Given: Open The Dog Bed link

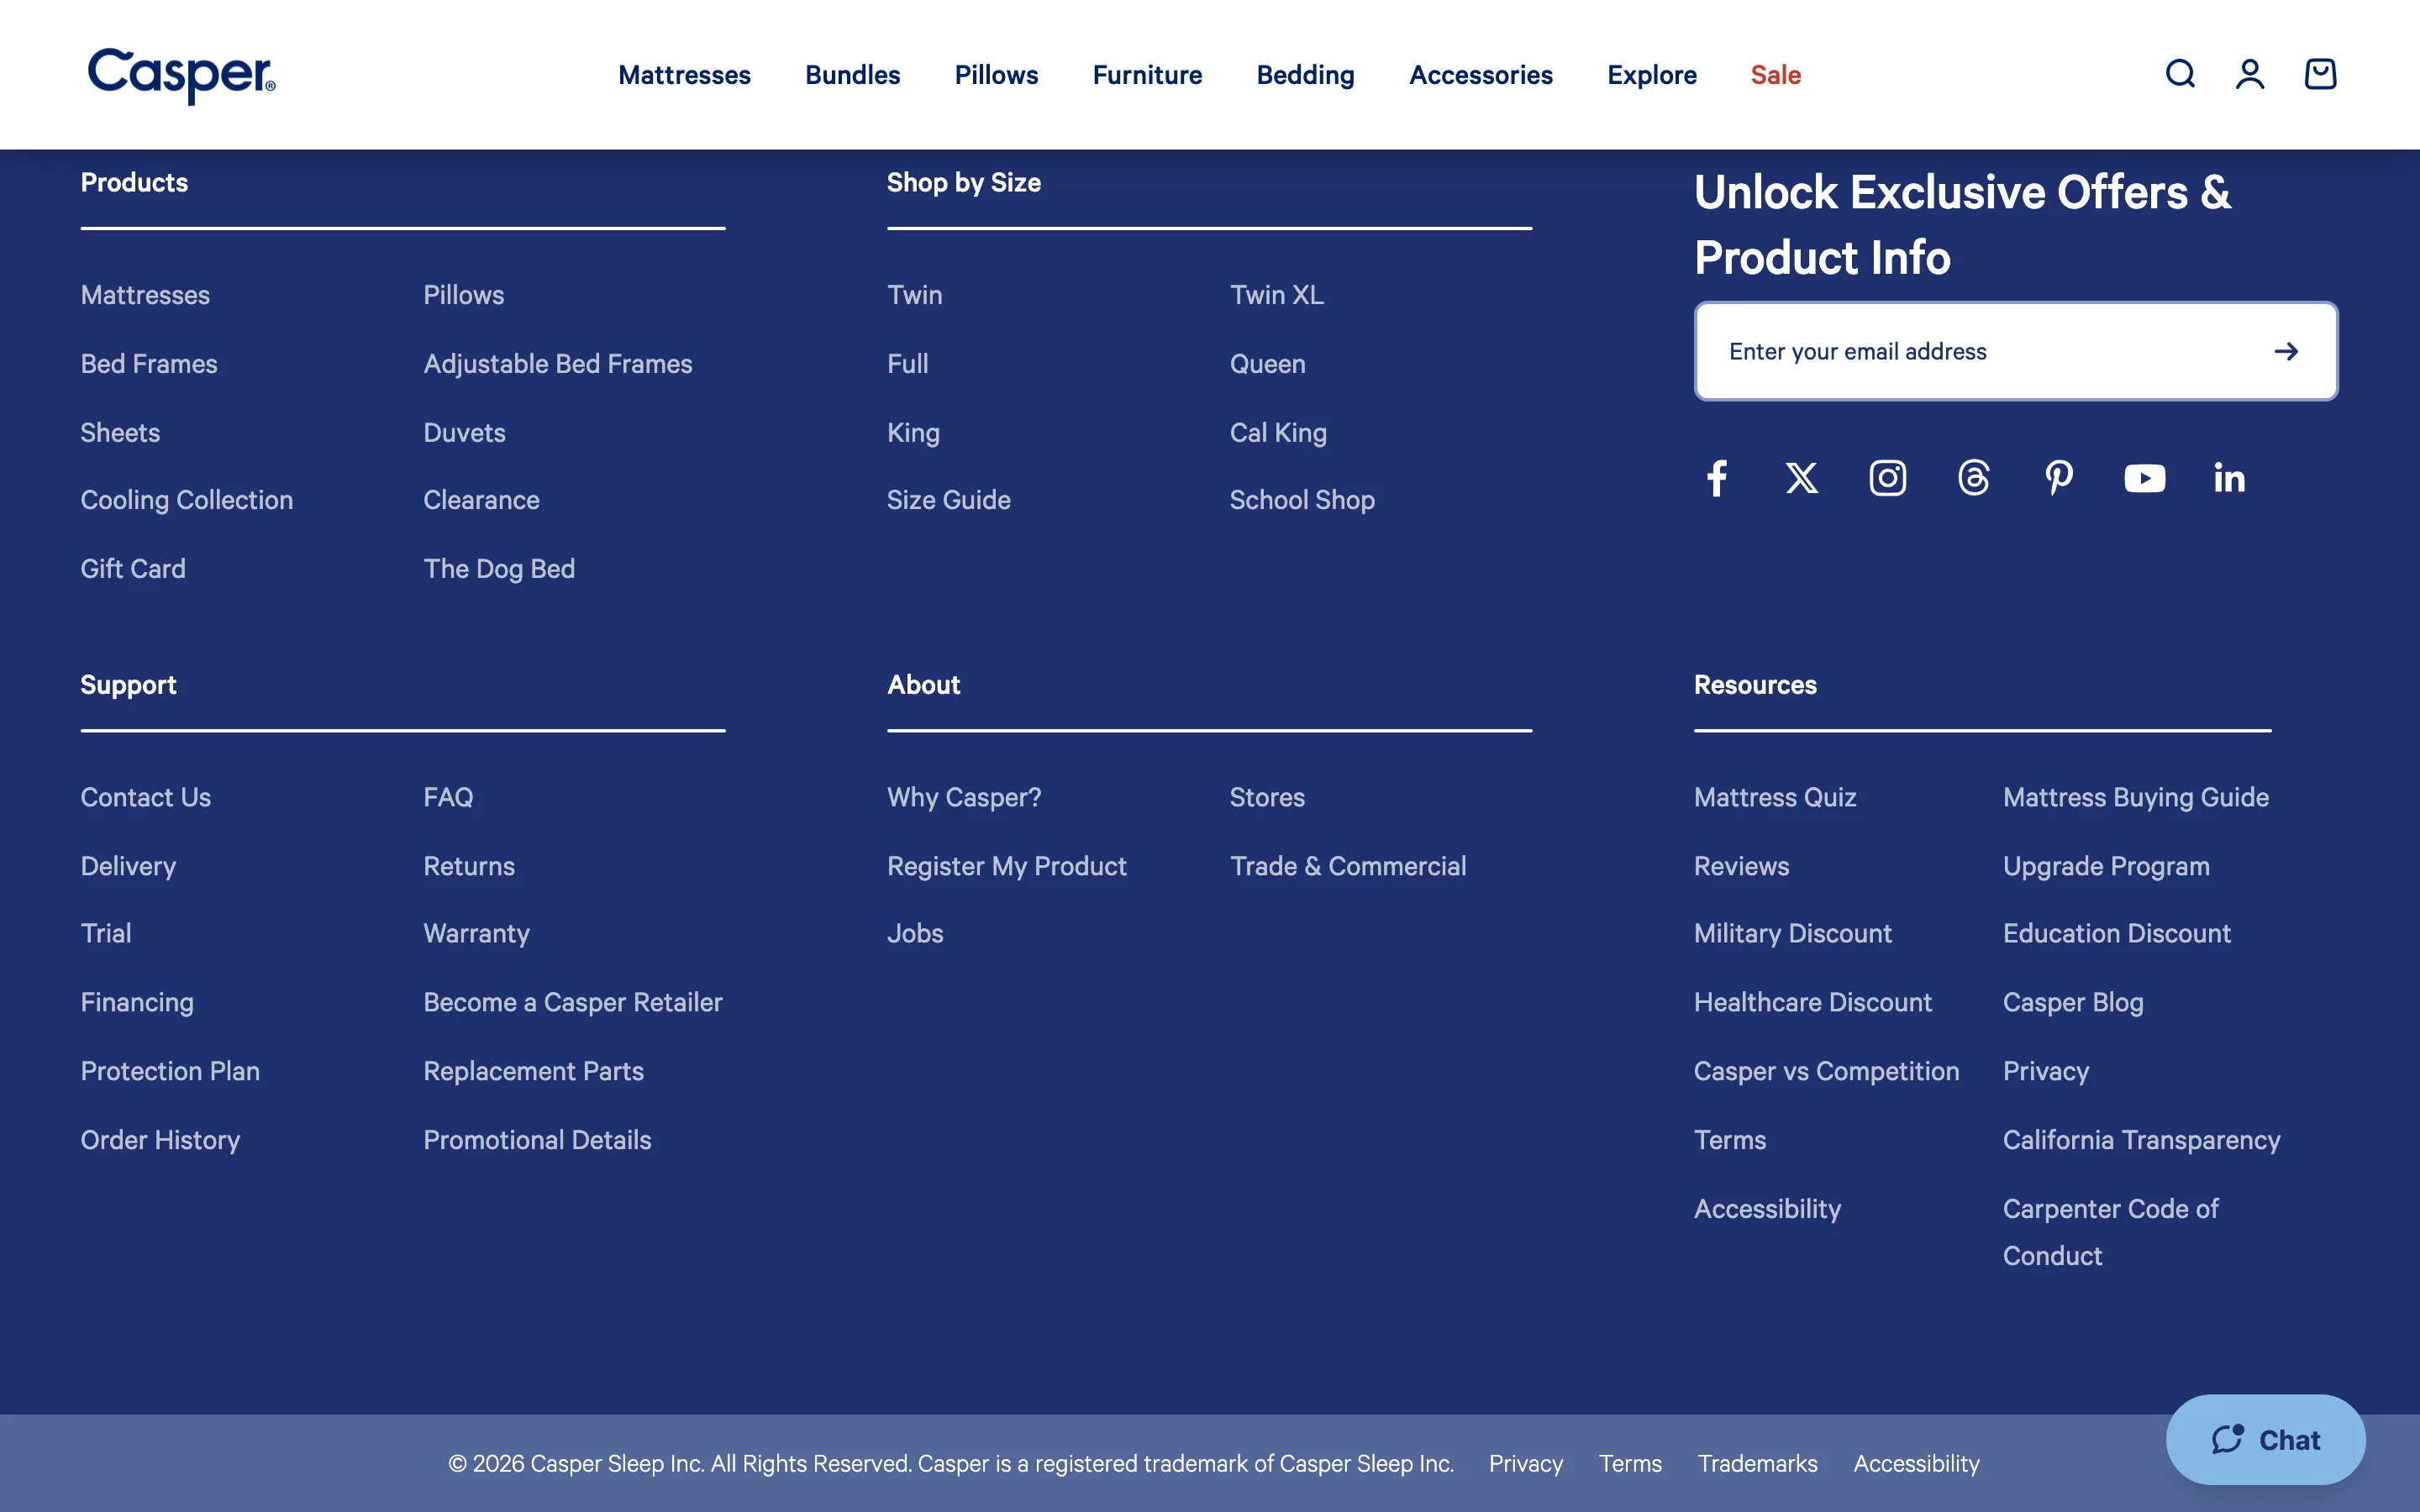Looking at the screenshot, I should click(x=499, y=569).
